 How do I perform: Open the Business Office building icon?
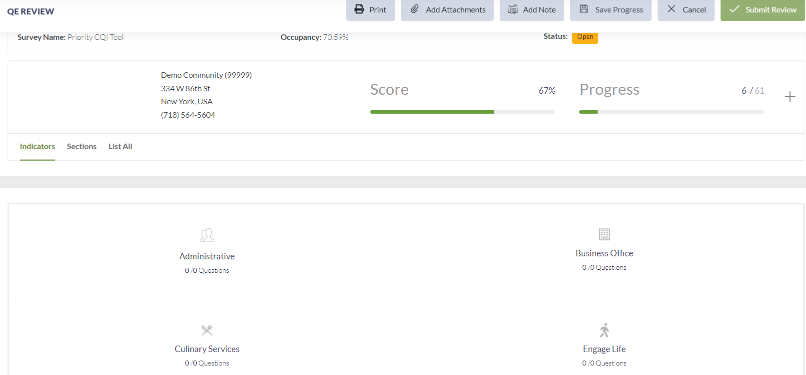pyautogui.click(x=604, y=234)
